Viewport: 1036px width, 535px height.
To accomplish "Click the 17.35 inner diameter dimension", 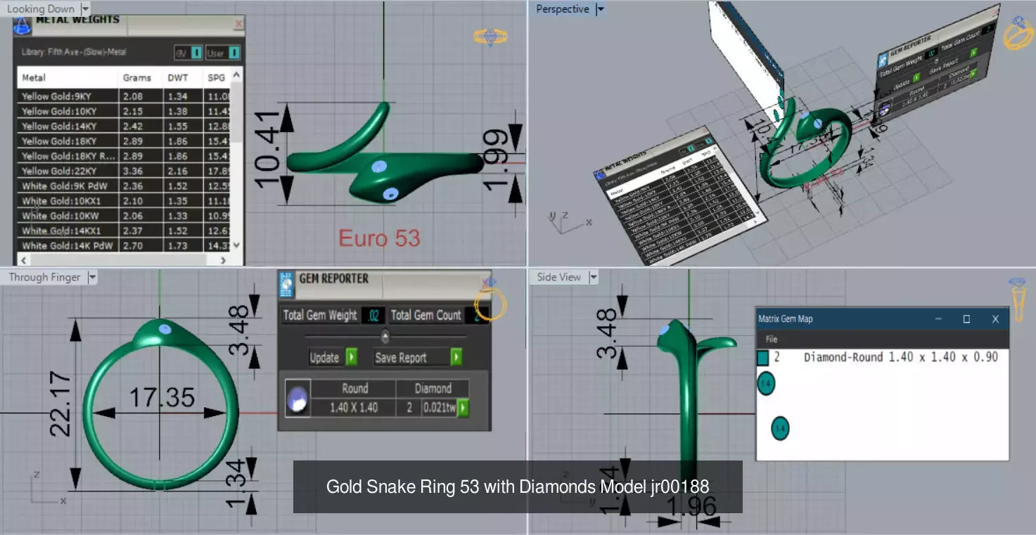I will point(161,398).
